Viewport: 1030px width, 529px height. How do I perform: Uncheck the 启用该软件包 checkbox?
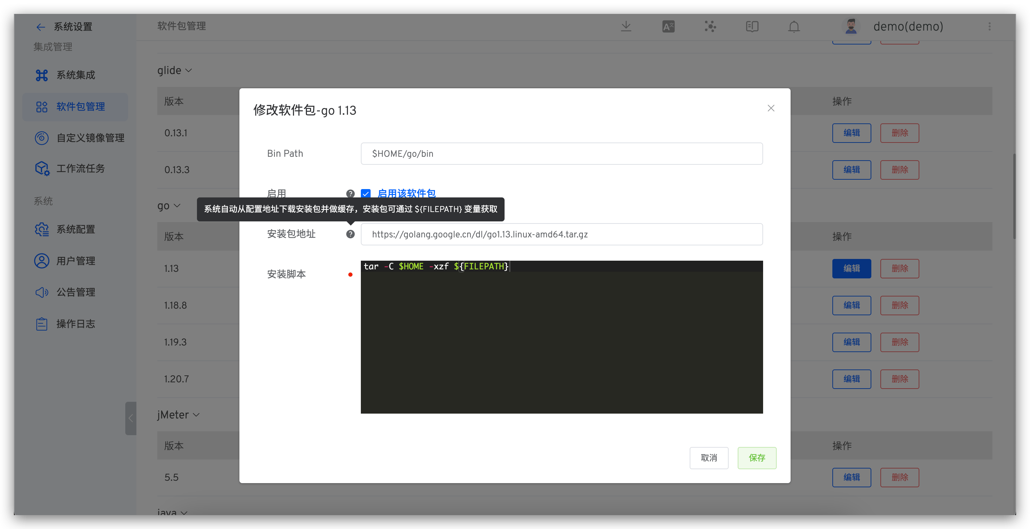pos(366,193)
